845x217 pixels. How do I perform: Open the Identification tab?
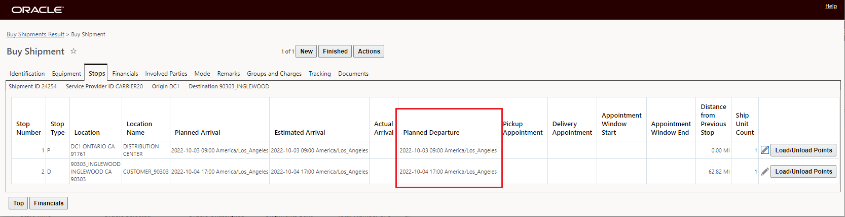pyautogui.click(x=27, y=74)
